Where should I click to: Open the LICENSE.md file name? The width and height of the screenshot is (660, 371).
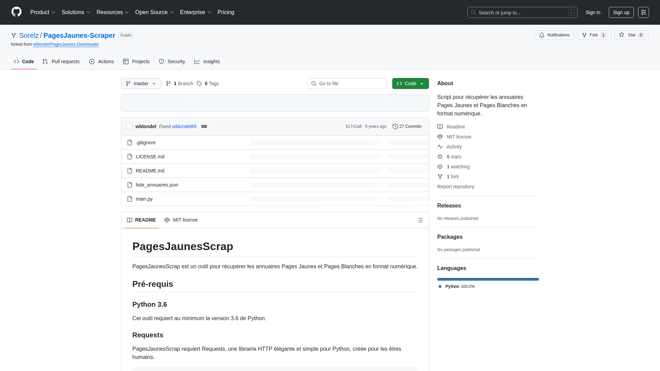[150, 157]
